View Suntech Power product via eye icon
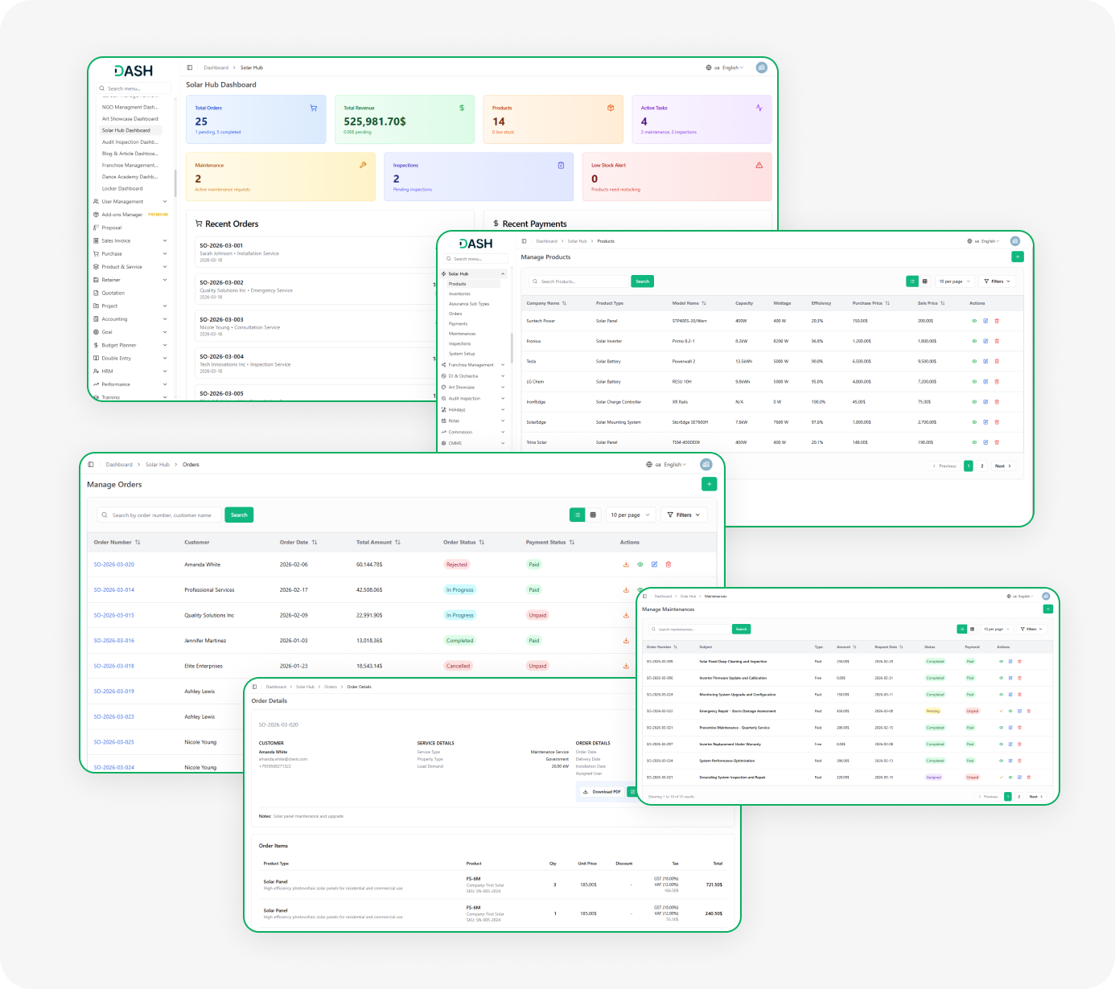1115x989 pixels. point(974,321)
